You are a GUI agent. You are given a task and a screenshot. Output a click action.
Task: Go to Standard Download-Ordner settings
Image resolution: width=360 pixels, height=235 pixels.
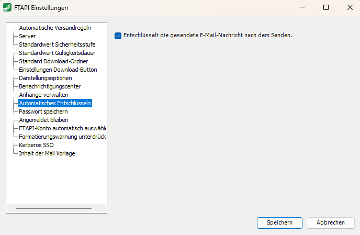53,61
